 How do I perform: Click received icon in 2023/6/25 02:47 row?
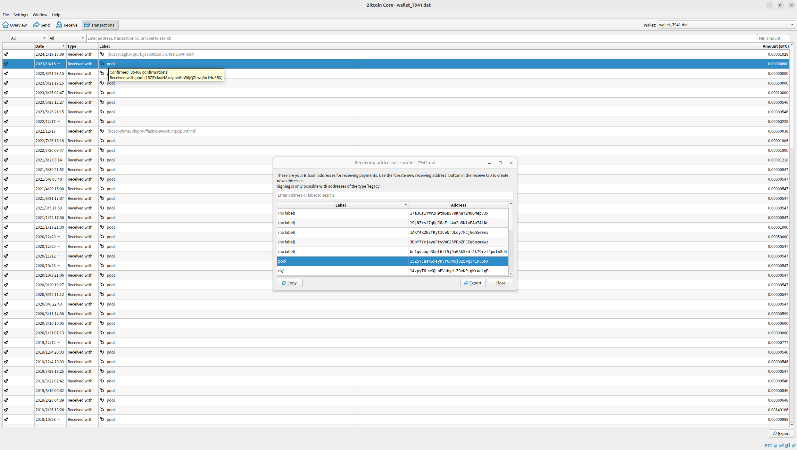click(102, 93)
